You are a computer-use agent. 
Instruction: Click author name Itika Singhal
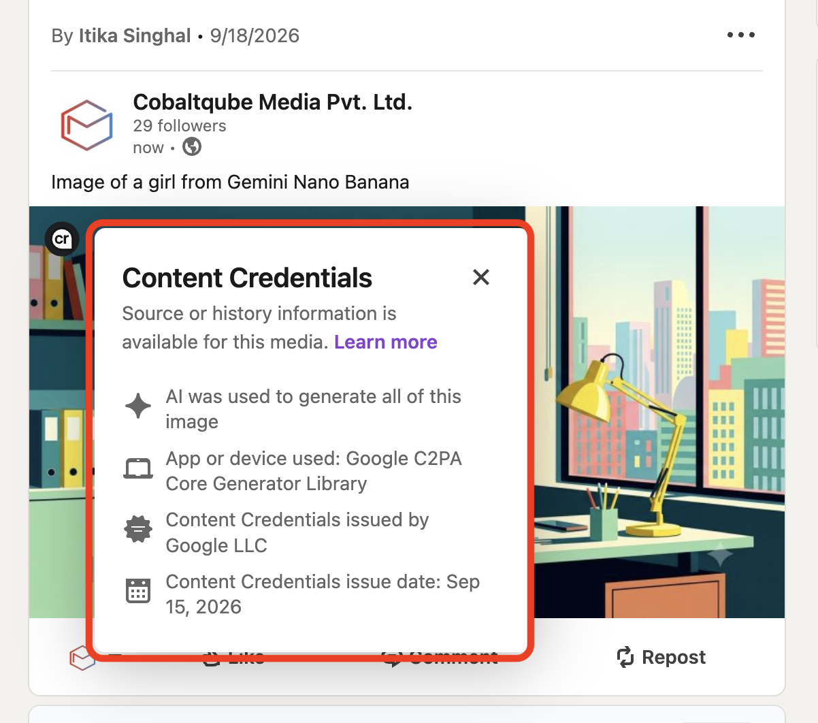(x=135, y=35)
